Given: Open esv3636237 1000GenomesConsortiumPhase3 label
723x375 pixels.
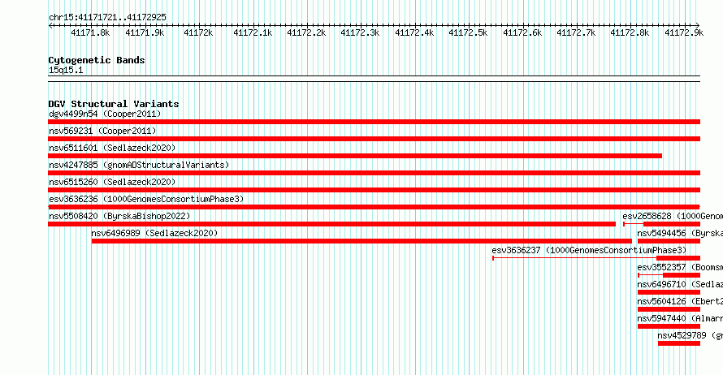Looking at the screenshot, I should (x=589, y=251).
